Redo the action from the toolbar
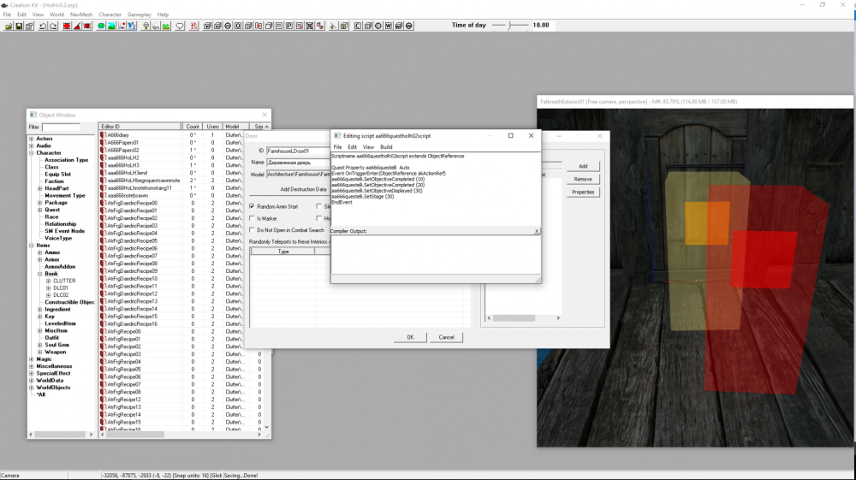 pyautogui.click(x=53, y=26)
